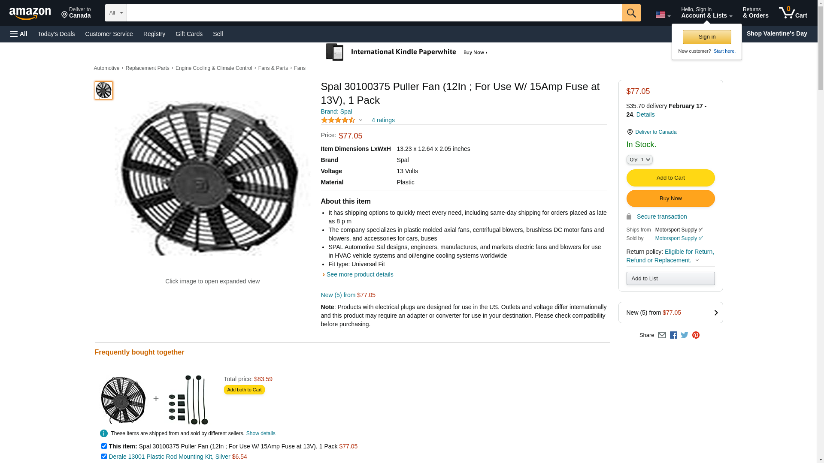Image resolution: width=824 pixels, height=463 pixels.
Task: Share on Facebook icon
Action: (673, 335)
